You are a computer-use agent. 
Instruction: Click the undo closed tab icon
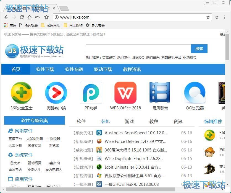pyautogui.click(x=37, y=17)
